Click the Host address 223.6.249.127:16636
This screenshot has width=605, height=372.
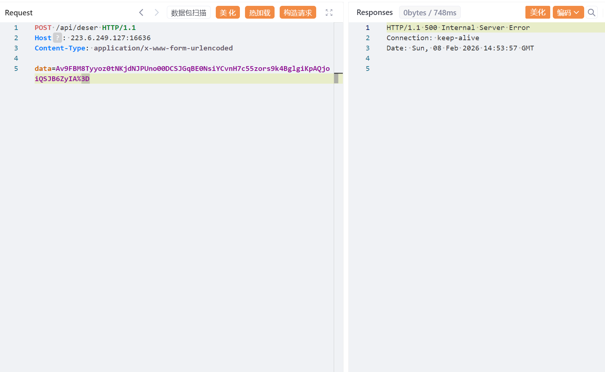[x=110, y=38]
